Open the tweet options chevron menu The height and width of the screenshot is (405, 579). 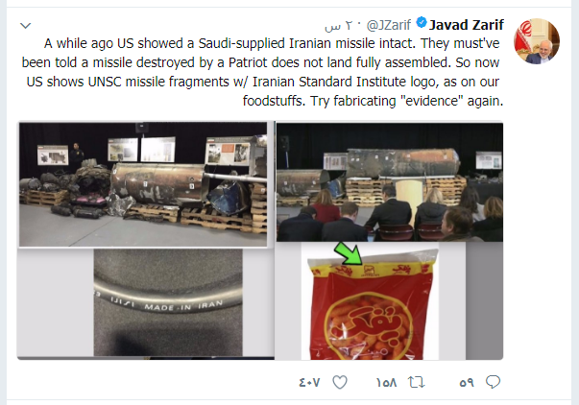tap(26, 26)
